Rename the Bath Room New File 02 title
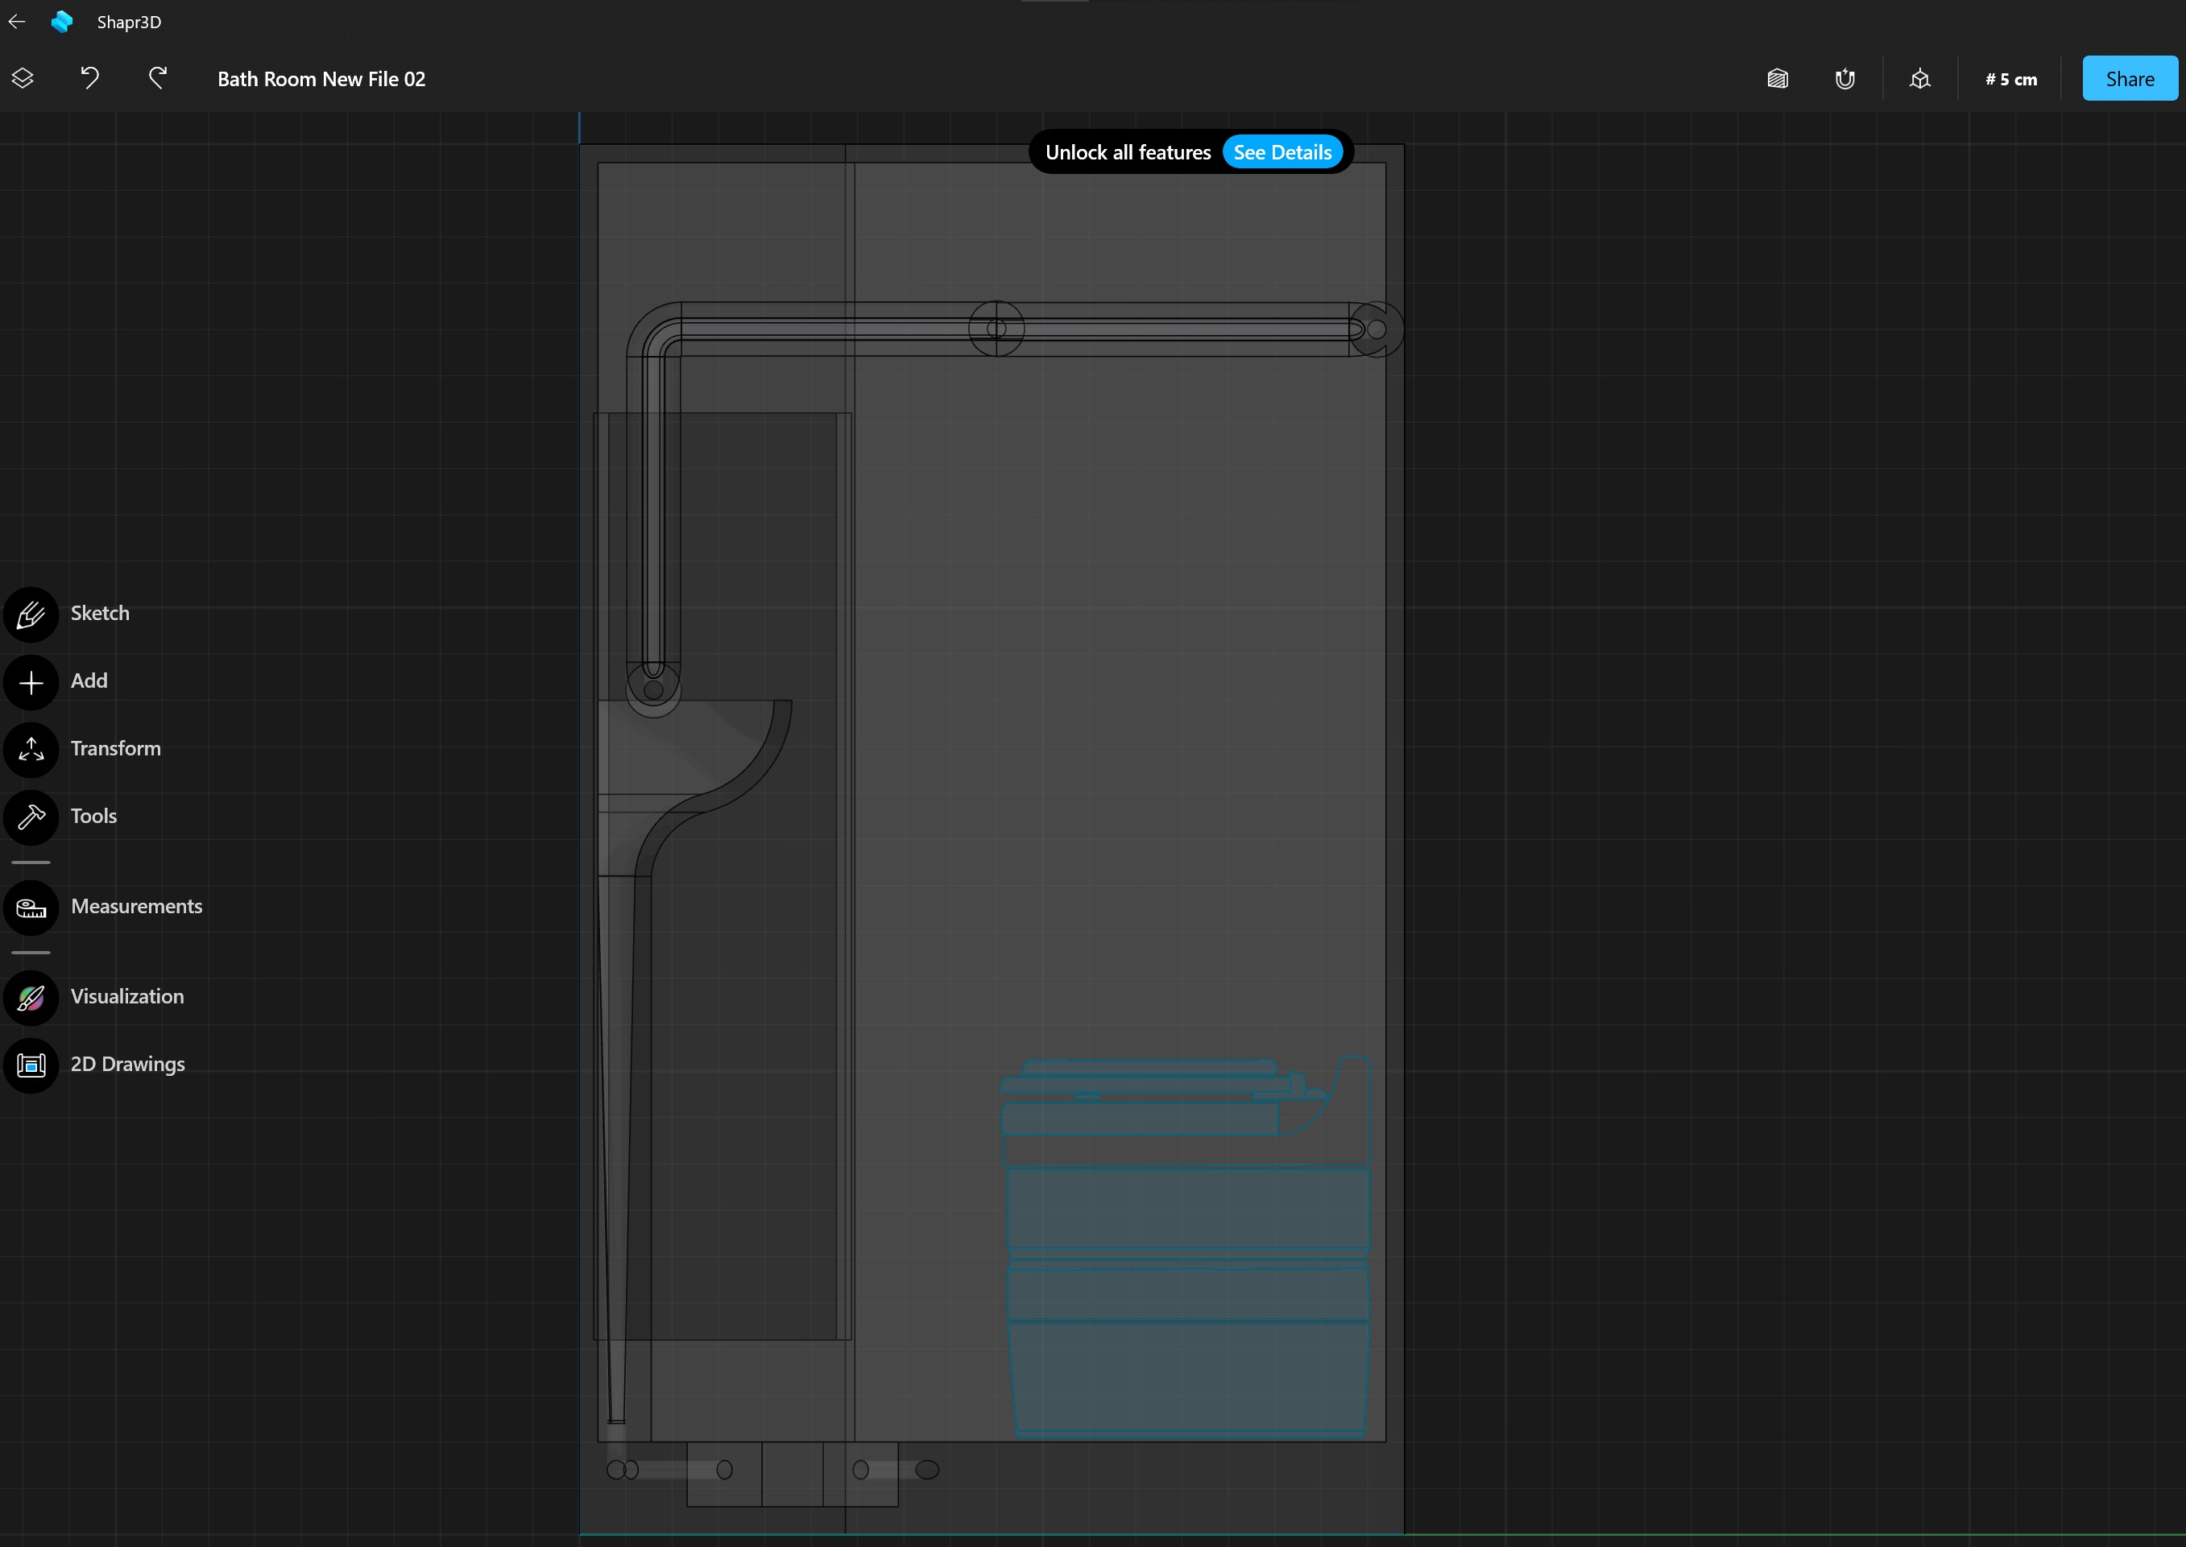The height and width of the screenshot is (1547, 2186). coord(321,79)
